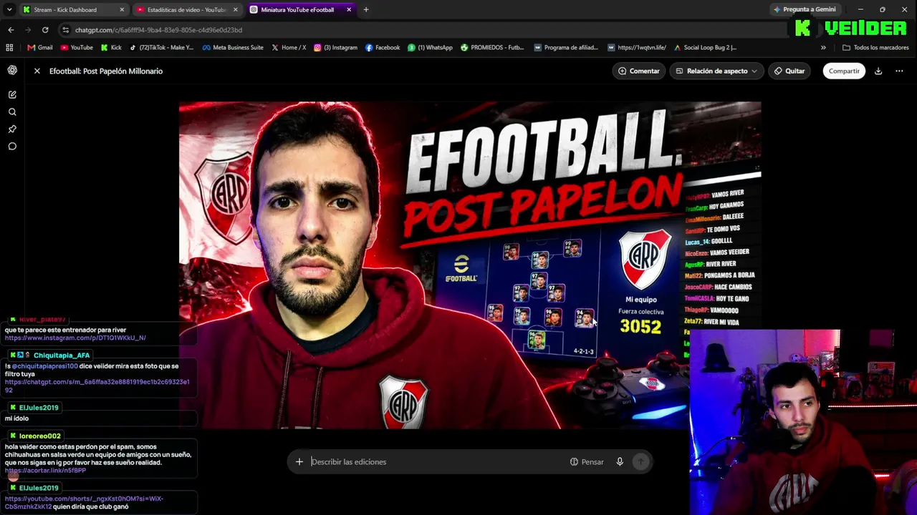Image resolution: width=917 pixels, height=515 pixels.
Task: Expand the tab search dropdown
Action: pyautogui.click(x=9, y=9)
